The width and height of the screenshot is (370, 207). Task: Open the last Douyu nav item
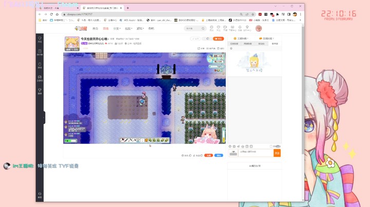coord(151,29)
